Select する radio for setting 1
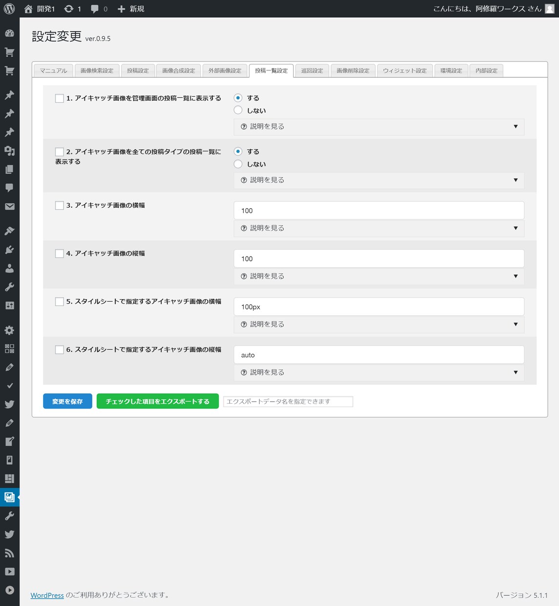Screen dimensions: 559x606 click(x=238, y=98)
